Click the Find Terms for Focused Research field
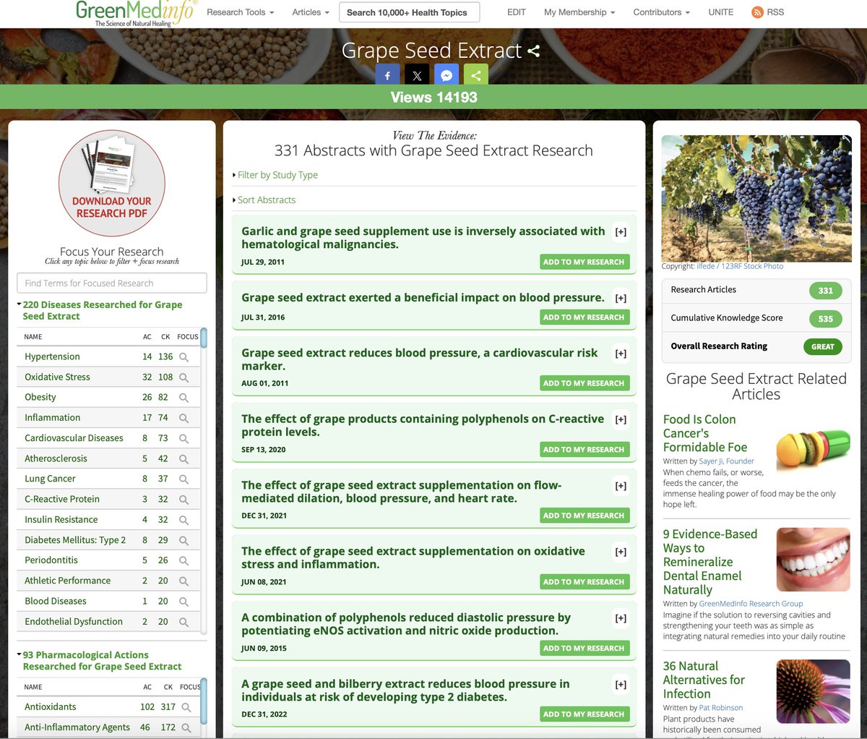Viewport: 867px width, 739px height. [x=112, y=283]
